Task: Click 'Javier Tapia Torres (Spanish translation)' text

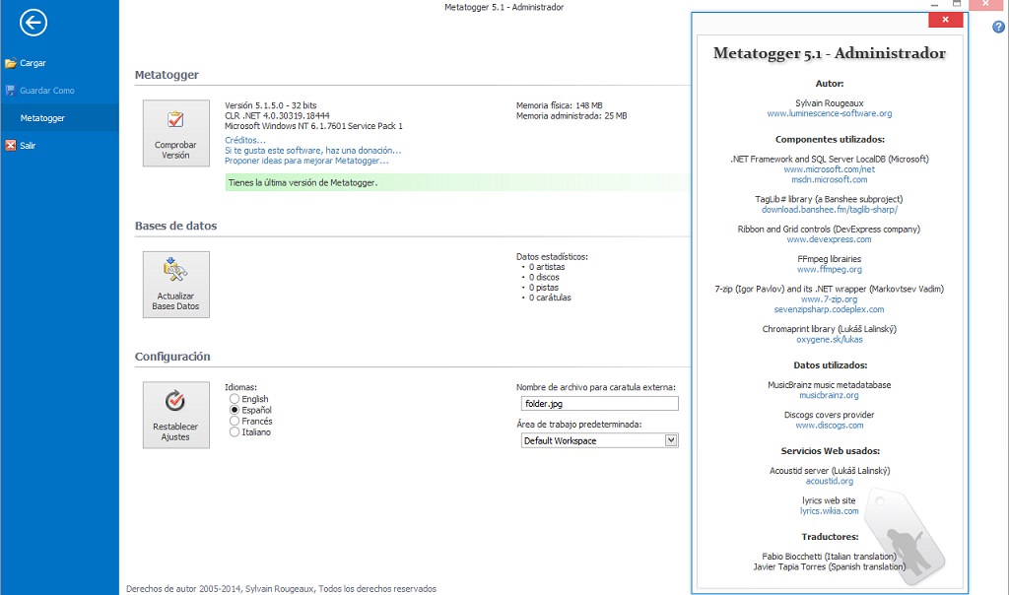Action: coord(829,566)
